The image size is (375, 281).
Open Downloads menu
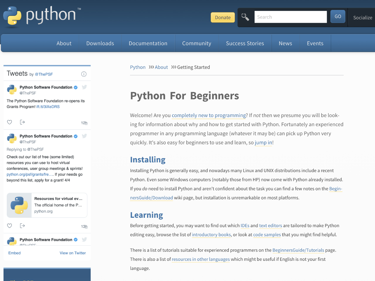click(100, 43)
